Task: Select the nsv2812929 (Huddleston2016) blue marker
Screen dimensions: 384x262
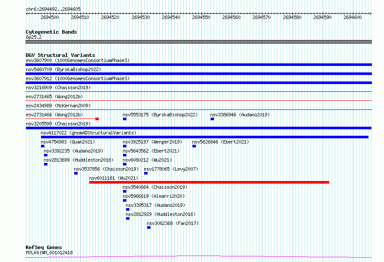Action: 128,218
